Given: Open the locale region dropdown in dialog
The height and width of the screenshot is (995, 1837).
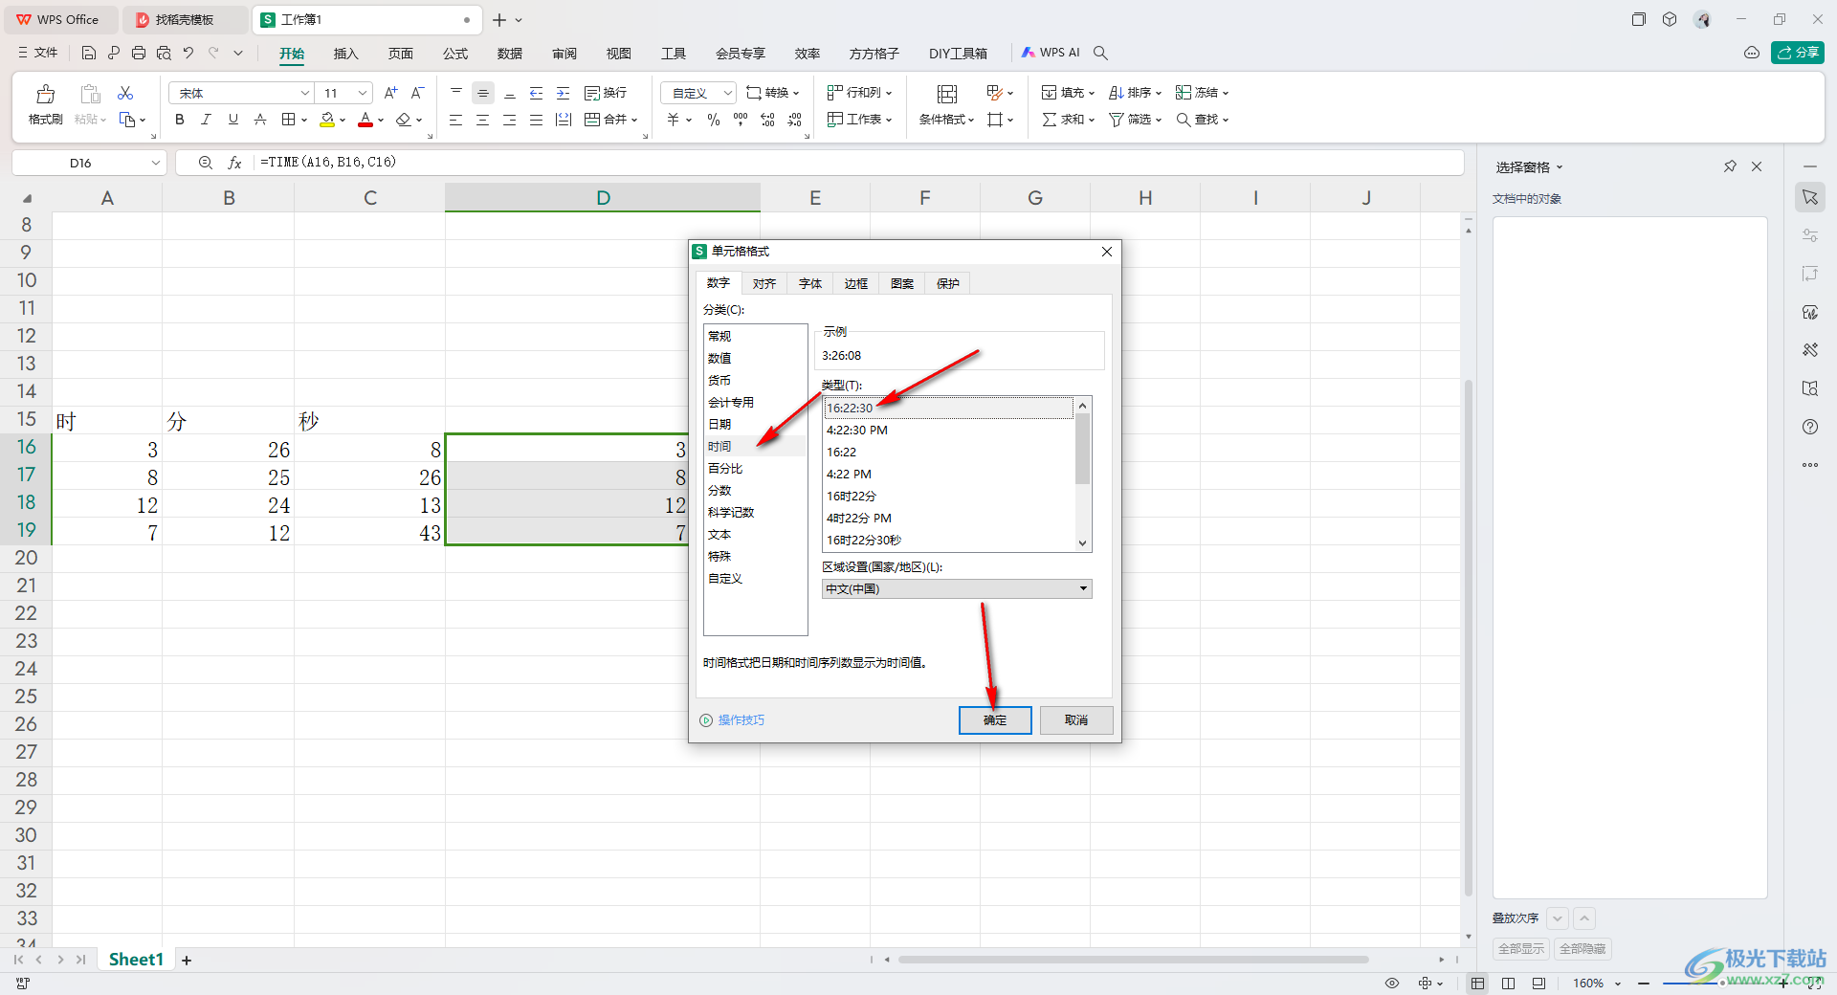Looking at the screenshot, I should tap(1083, 588).
